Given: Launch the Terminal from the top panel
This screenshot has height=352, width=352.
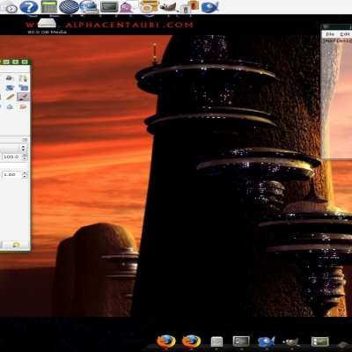Looking at the screenshot, I should click(x=109, y=7).
